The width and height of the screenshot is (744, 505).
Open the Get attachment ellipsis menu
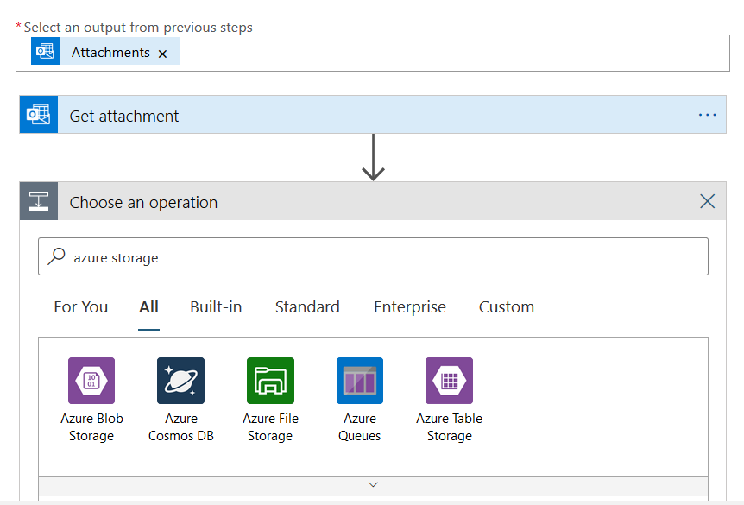707,115
